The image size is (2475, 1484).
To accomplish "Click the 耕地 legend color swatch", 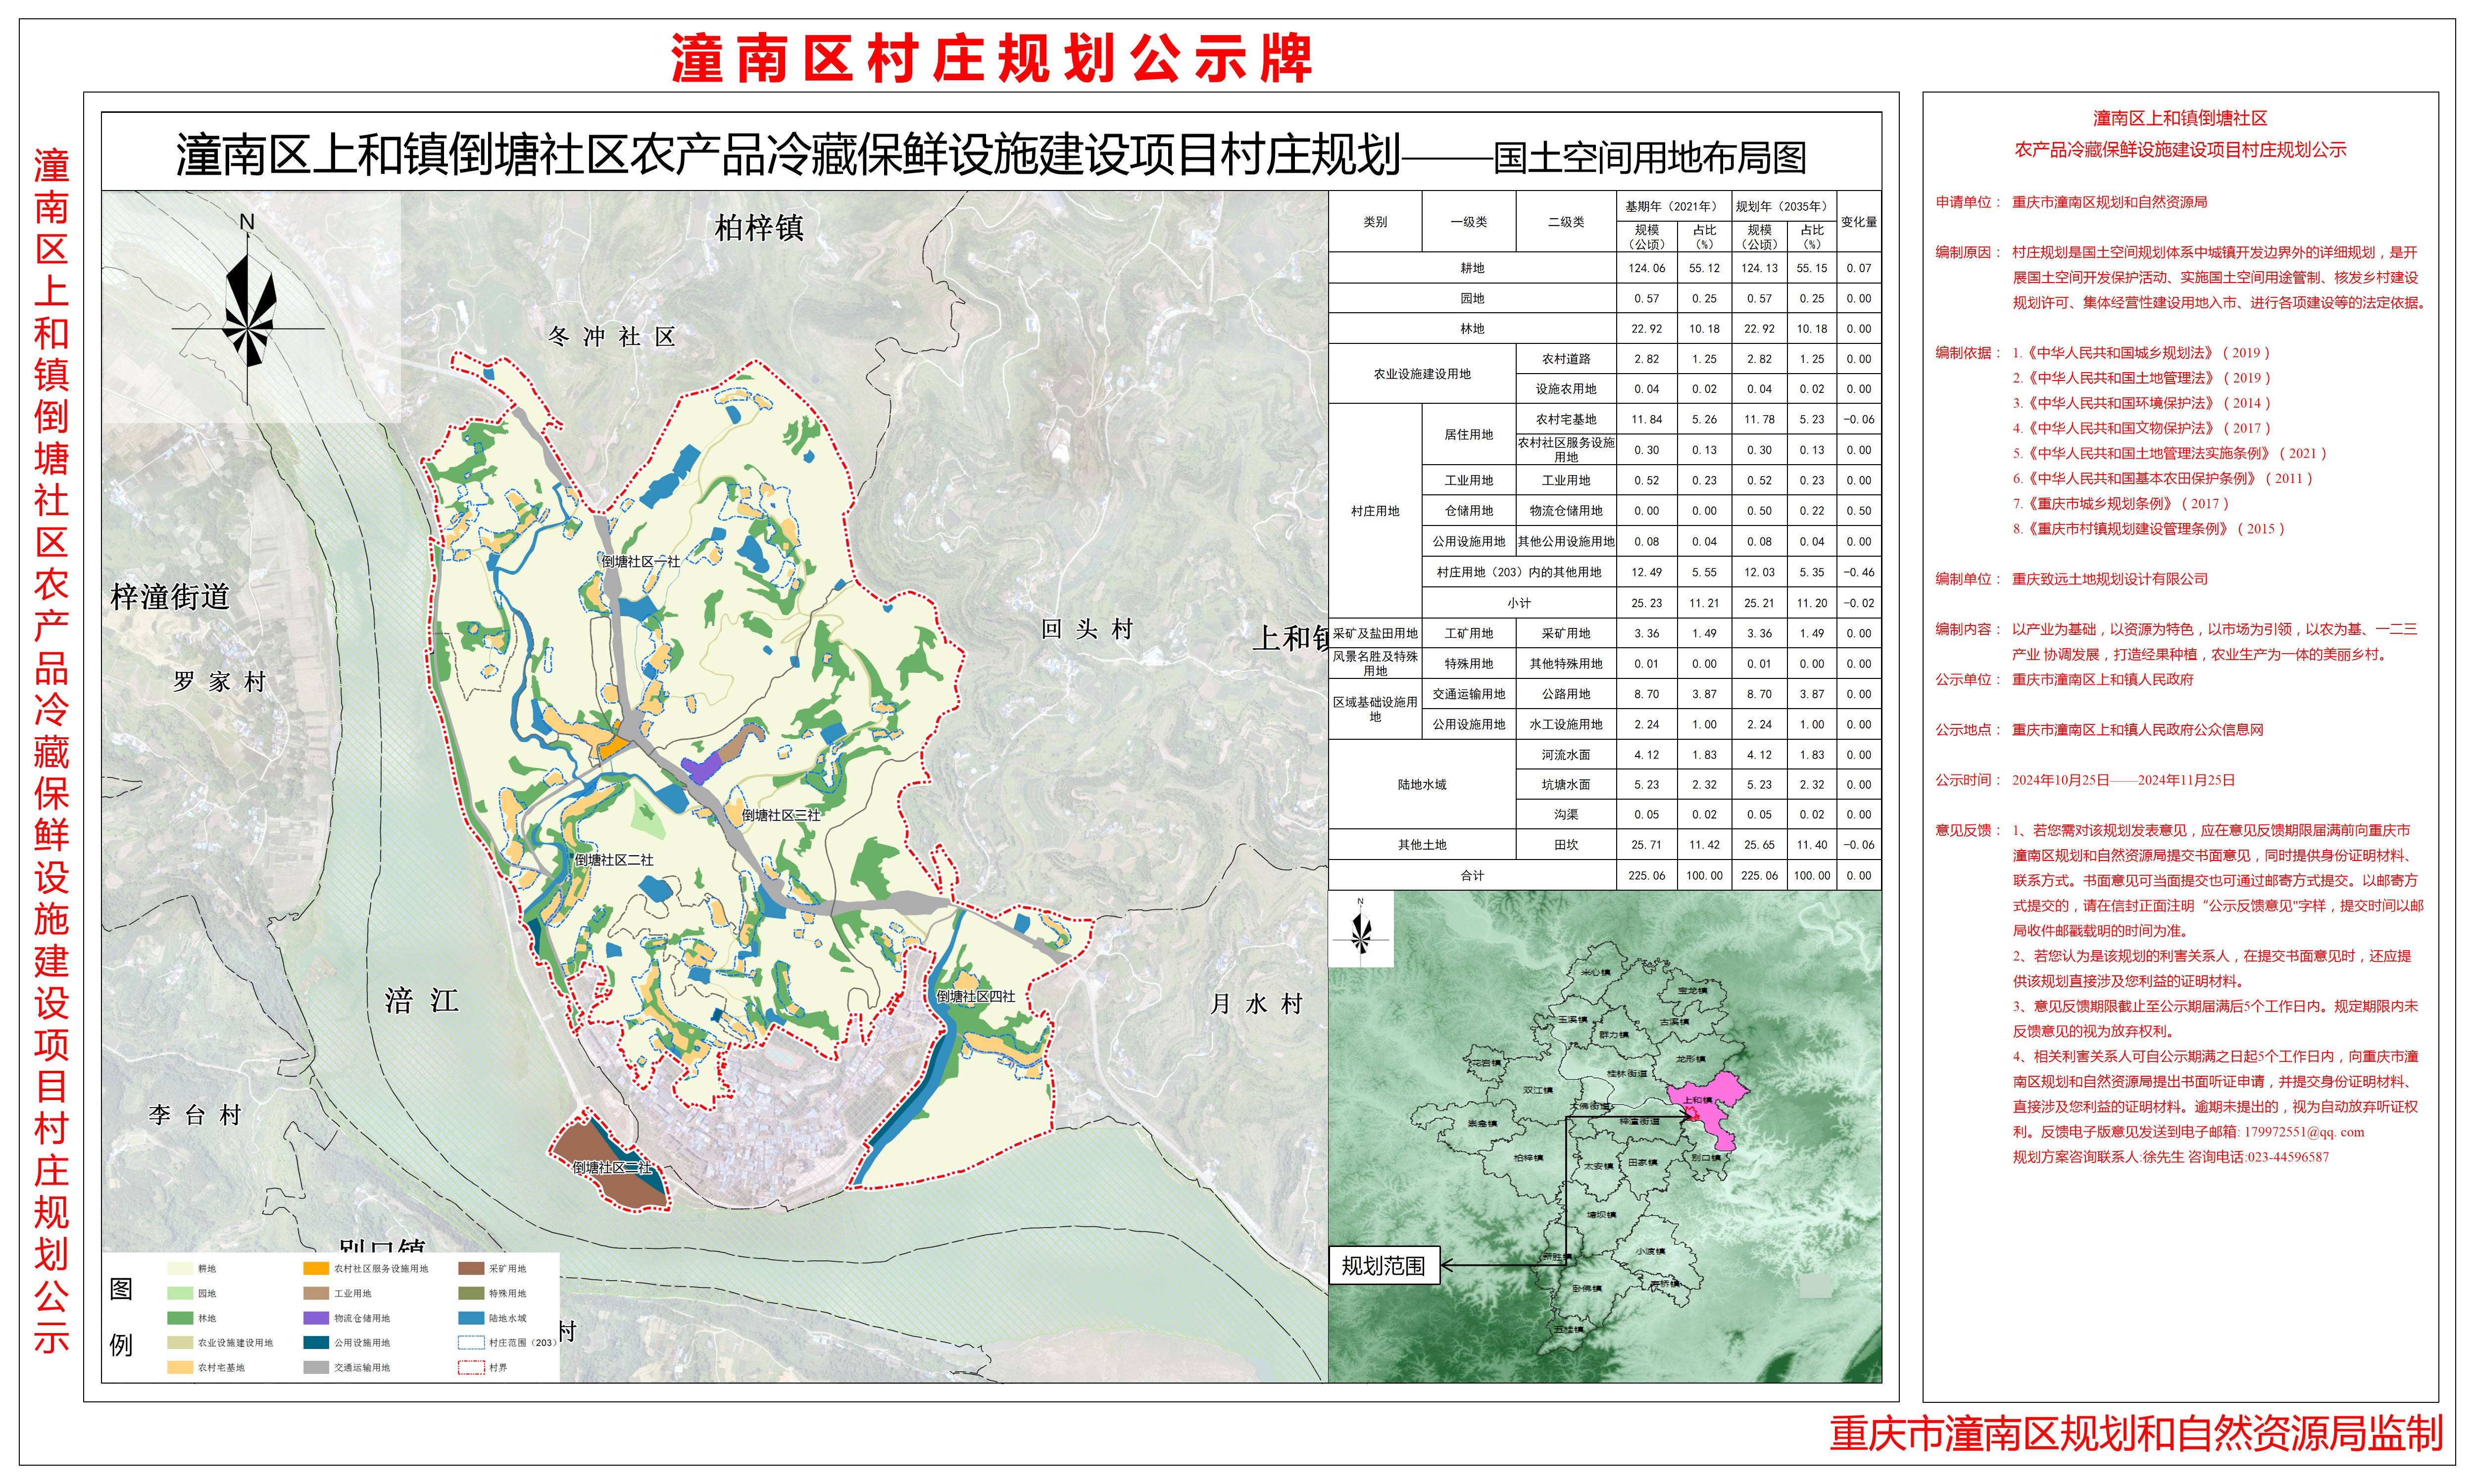I will (180, 1269).
